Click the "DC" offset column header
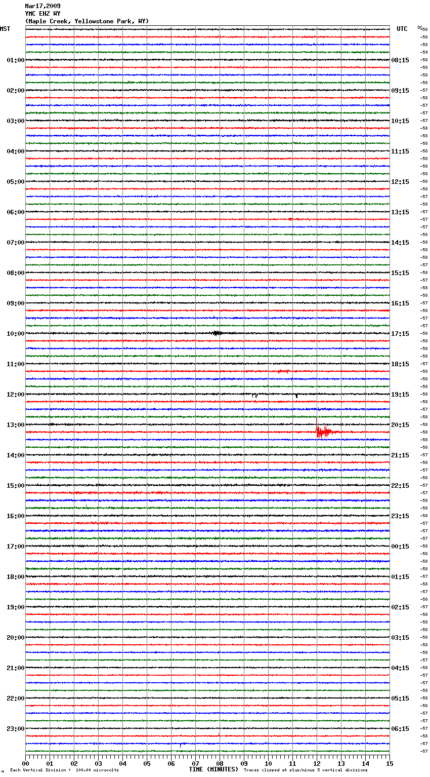 tap(420, 27)
